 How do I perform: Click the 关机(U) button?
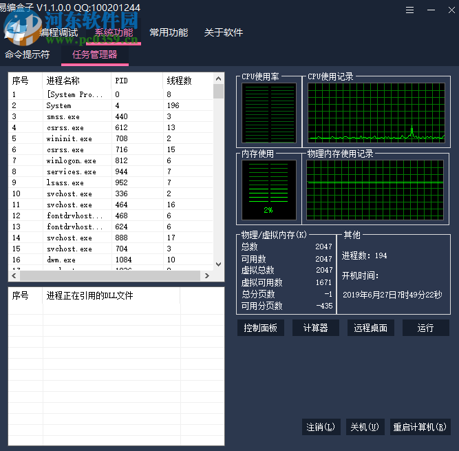tap(365, 427)
